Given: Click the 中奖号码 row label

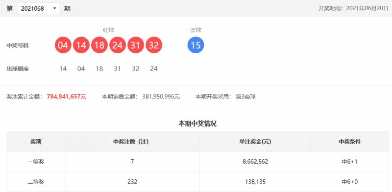Looking at the screenshot, I should [x=18, y=45].
